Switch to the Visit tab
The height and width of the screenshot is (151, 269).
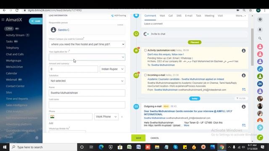point(220,16)
